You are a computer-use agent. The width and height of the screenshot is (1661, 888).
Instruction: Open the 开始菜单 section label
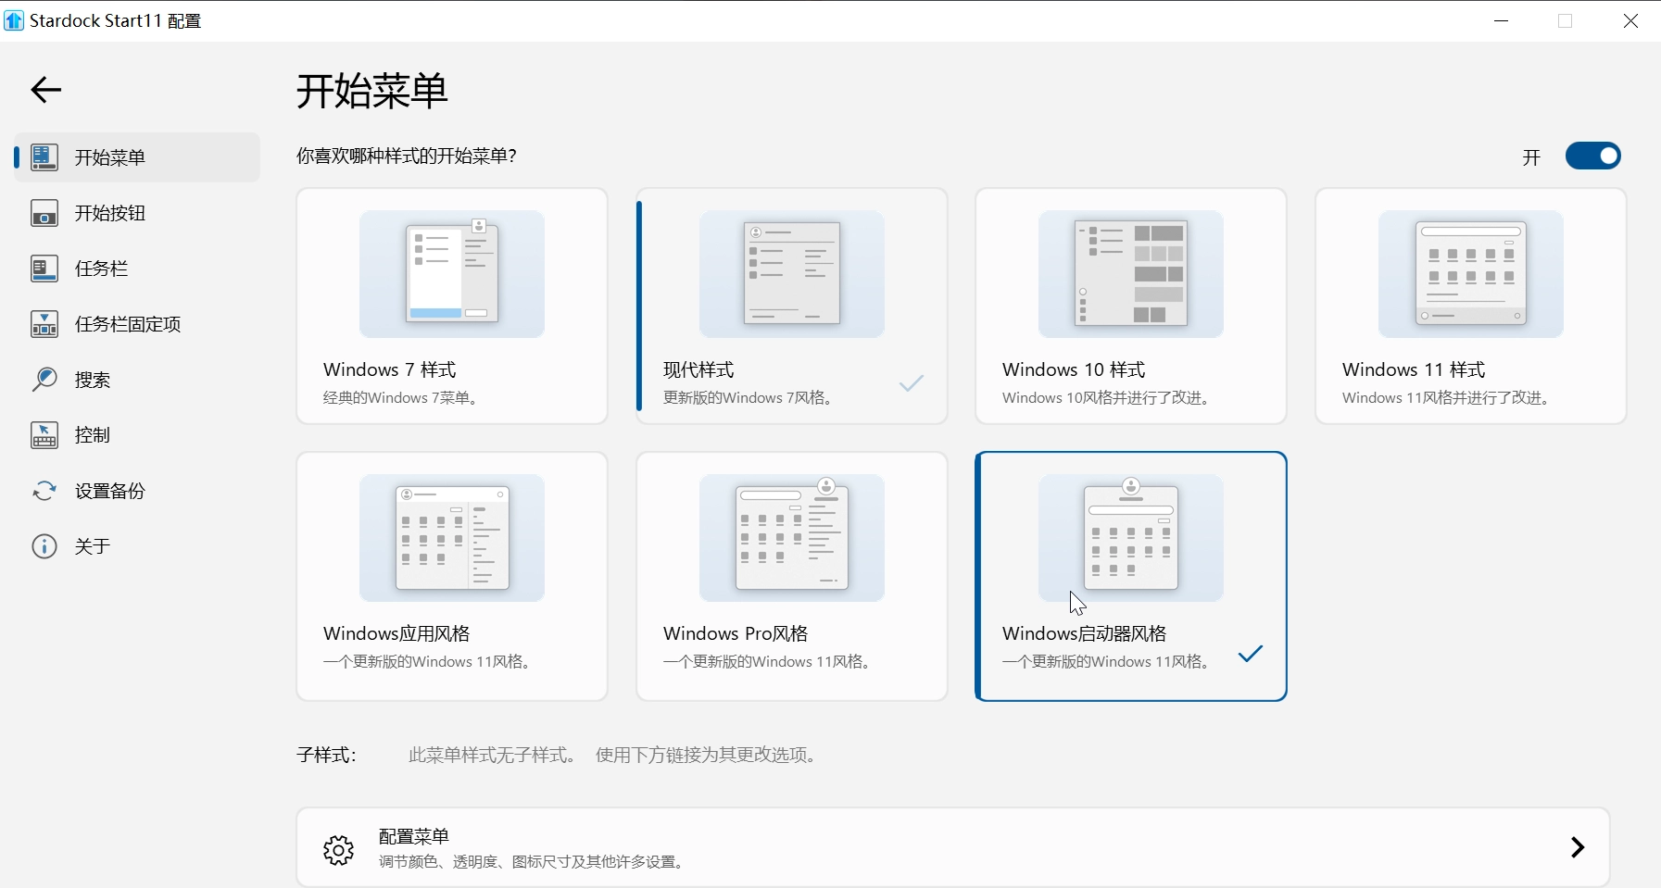pos(110,157)
